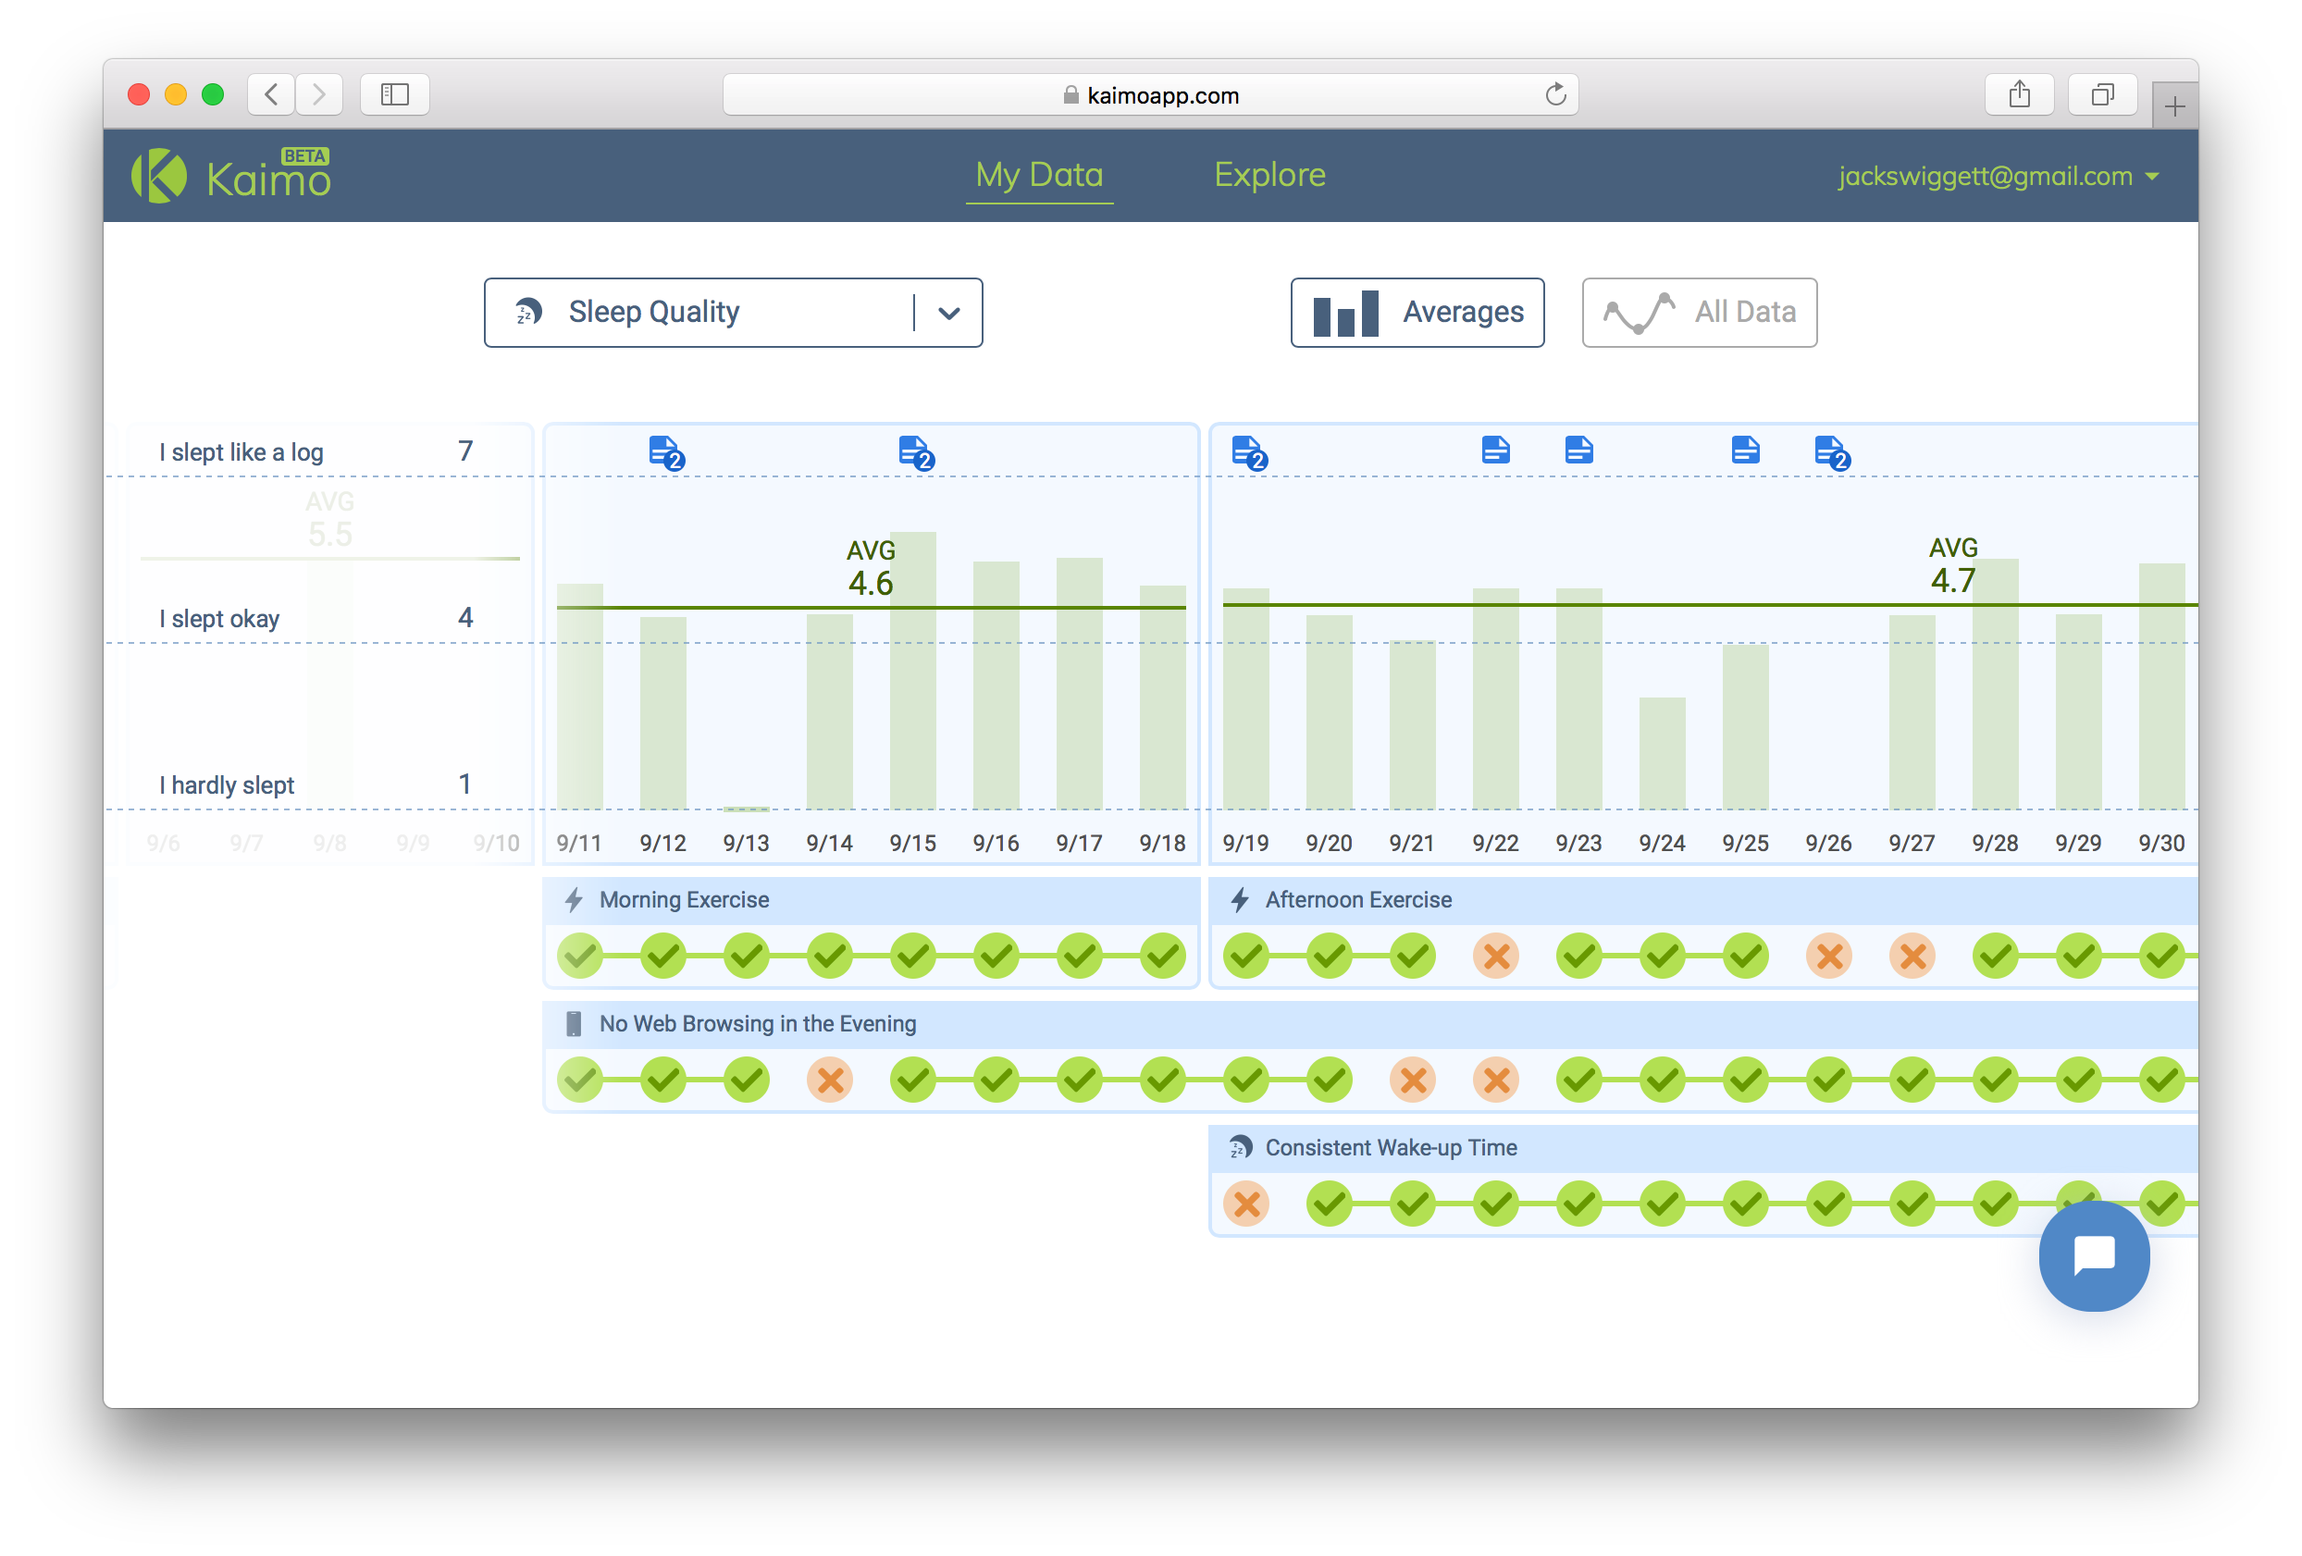
Task: Click Safari's share icon
Action: pos(2019,95)
